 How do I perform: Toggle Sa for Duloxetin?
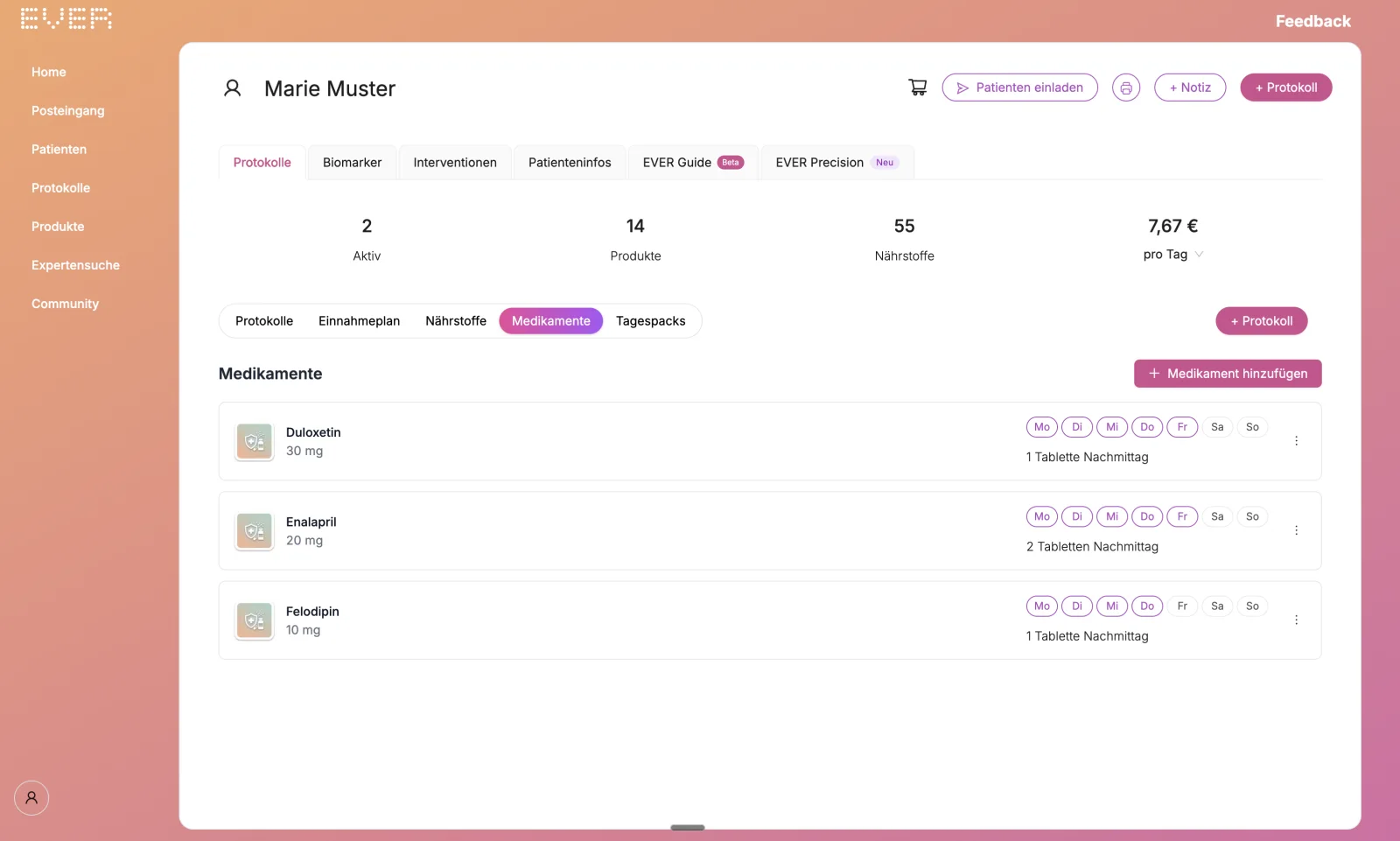(x=1217, y=427)
